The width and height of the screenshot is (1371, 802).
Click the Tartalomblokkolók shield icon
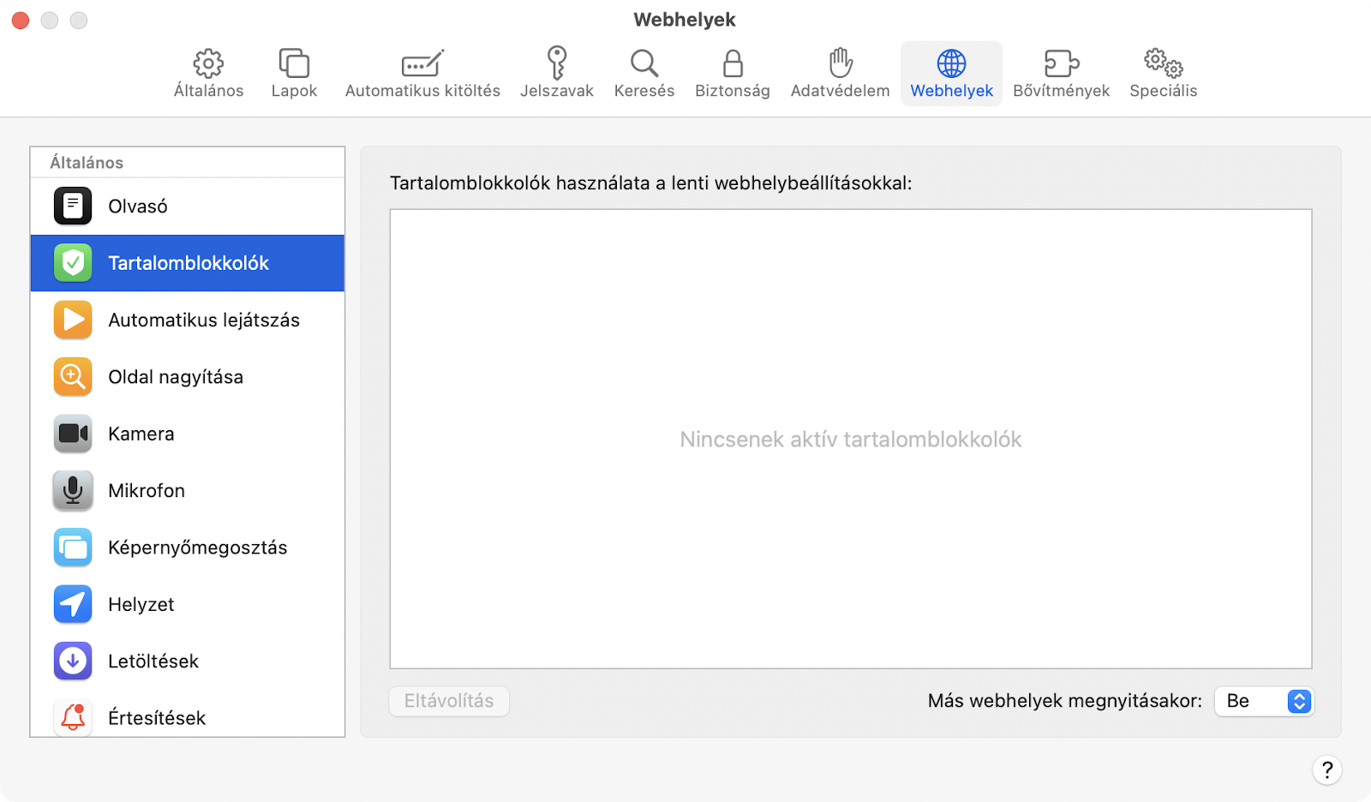73,263
